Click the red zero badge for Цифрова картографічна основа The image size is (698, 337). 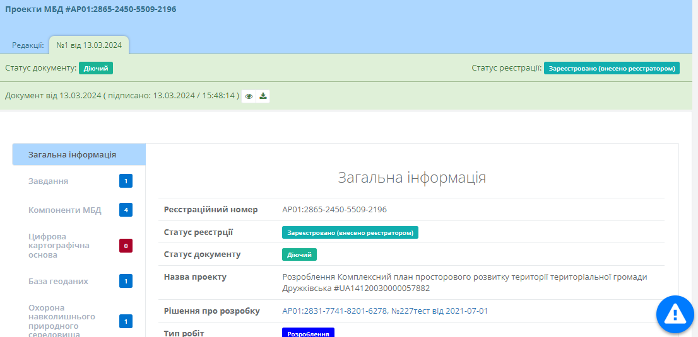126,246
